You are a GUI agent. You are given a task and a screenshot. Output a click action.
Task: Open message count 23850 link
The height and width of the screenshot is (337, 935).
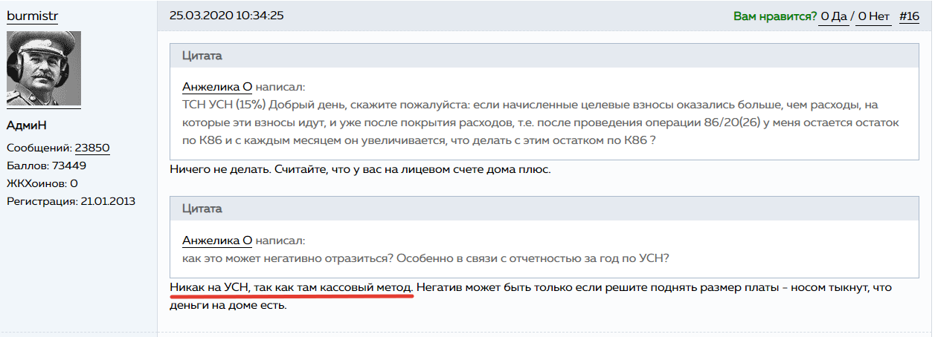(x=92, y=148)
